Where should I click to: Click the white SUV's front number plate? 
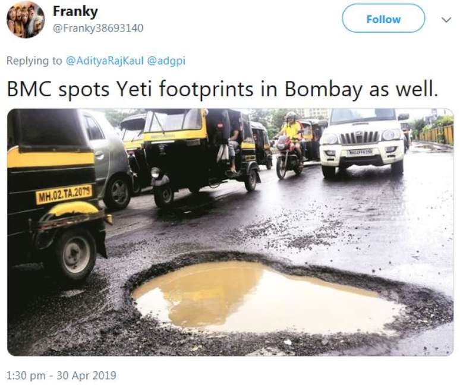(360, 153)
